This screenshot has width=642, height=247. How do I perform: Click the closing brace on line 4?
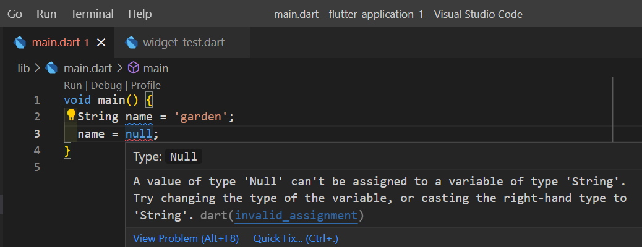(x=67, y=151)
